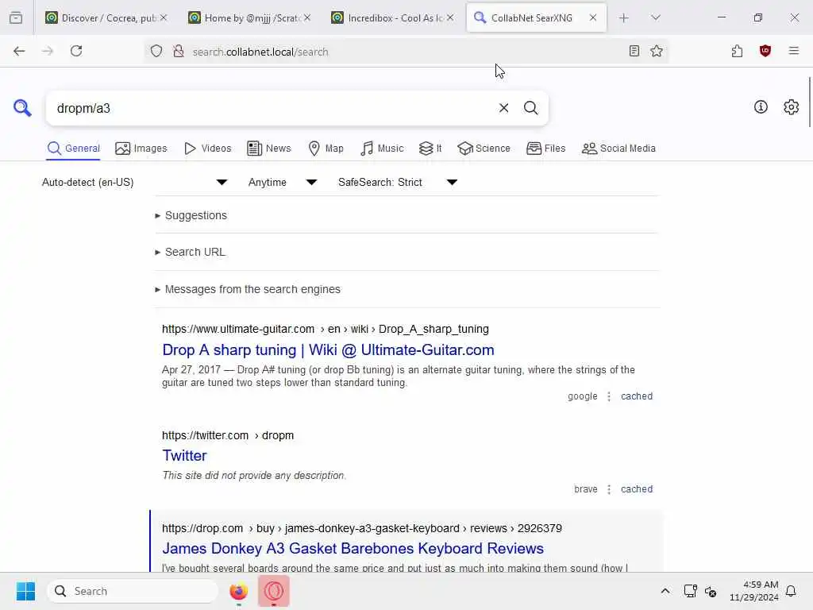Select the Music search category
813x610 pixels.
(382, 149)
